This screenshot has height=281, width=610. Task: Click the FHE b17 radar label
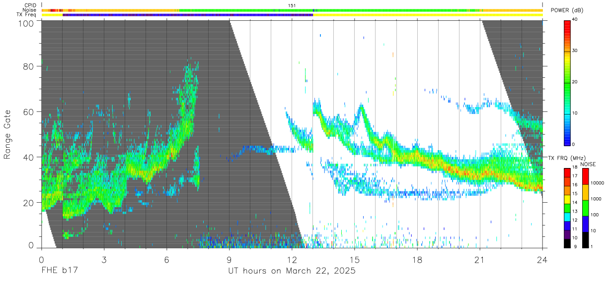(59, 271)
